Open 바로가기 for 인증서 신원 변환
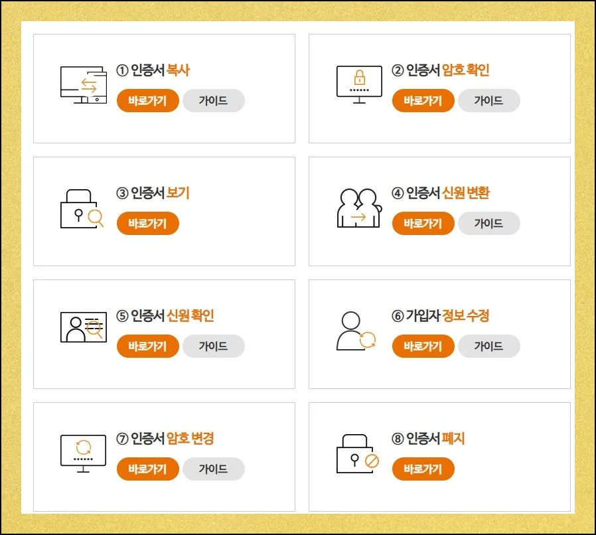This screenshot has height=535, width=596. tap(423, 224)
